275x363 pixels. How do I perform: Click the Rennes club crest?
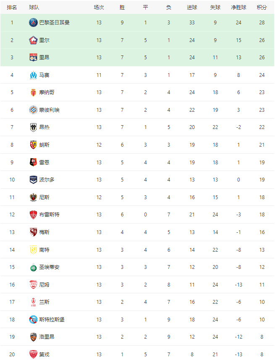(x=33, y=162)
